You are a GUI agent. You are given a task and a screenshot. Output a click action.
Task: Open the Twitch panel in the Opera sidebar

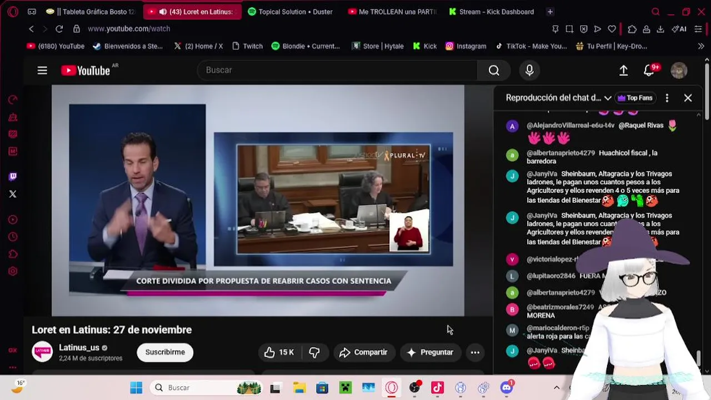click(13, 177)
